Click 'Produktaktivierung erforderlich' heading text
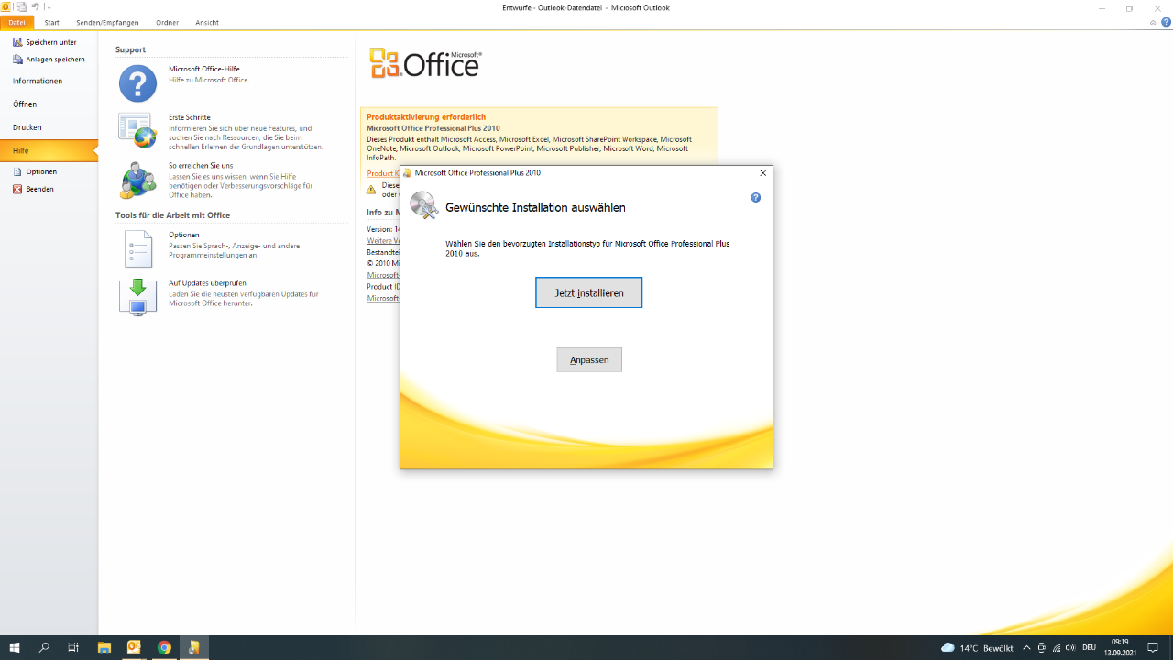 click(x=426, y=117)
